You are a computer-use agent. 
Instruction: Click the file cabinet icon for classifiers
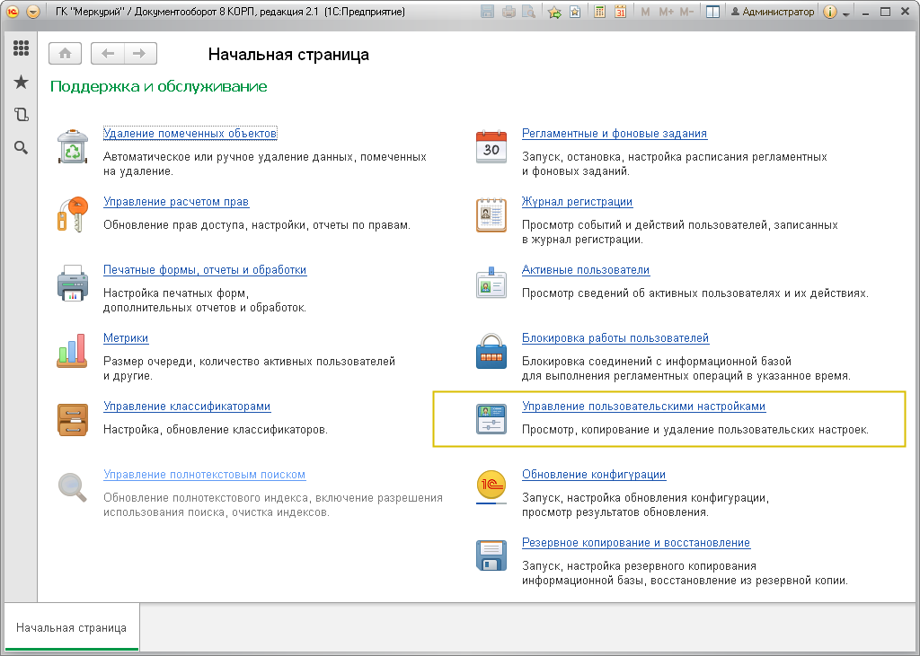(x=73, y=419)
